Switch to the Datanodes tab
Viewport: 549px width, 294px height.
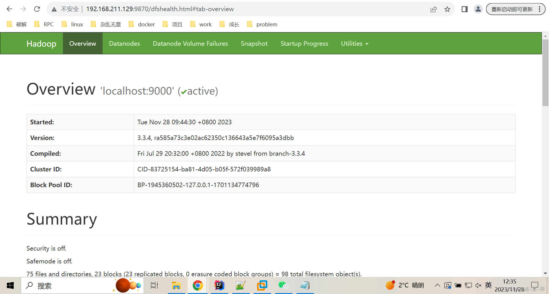124,43
